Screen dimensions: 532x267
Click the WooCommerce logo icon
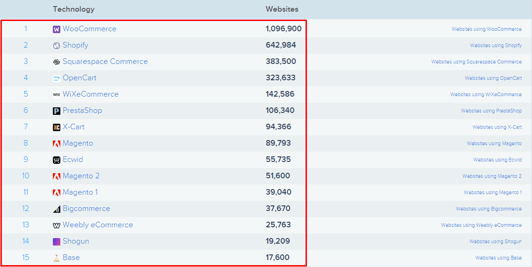pos(57,29)
